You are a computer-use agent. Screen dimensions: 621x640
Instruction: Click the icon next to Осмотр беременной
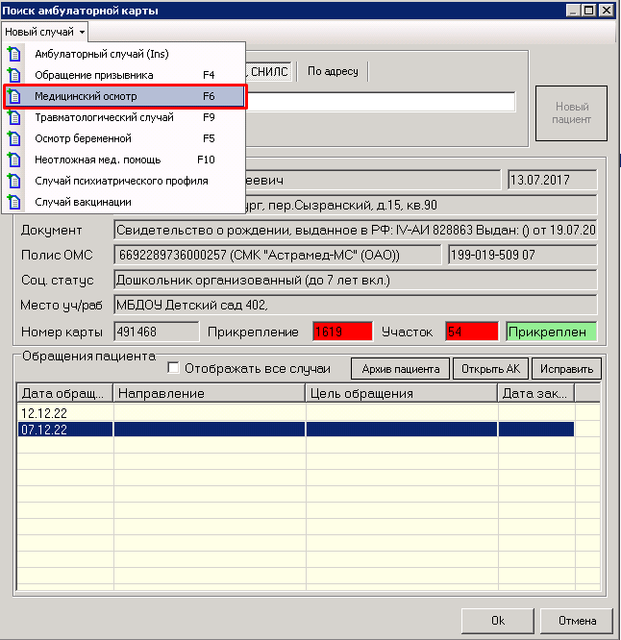point(14,138)
